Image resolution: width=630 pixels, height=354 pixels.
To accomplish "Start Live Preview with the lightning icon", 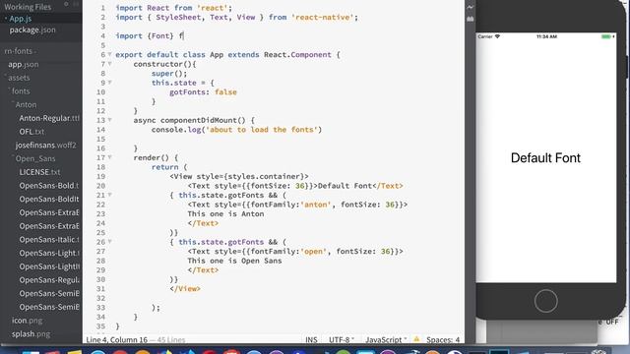I will coord(471,7).
